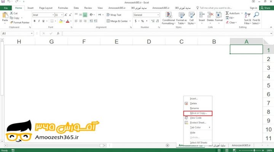Click Merge & Center
This screenshot has width=274, height=152.
tap(117, 21)
